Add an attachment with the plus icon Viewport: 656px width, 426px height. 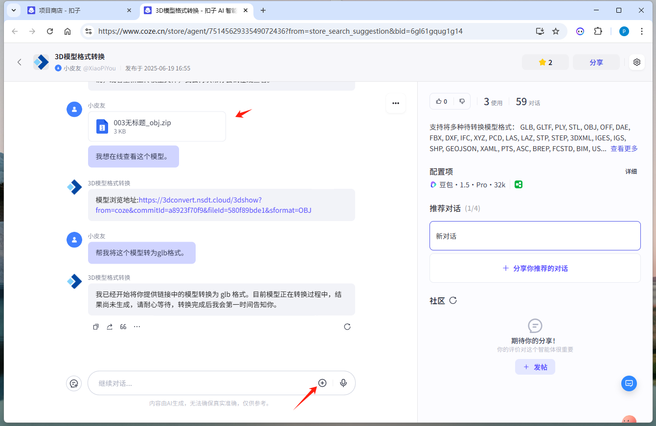[322, 383]
